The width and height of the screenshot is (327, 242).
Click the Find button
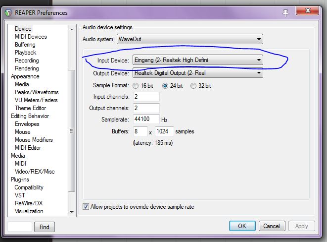click(45, 227)
